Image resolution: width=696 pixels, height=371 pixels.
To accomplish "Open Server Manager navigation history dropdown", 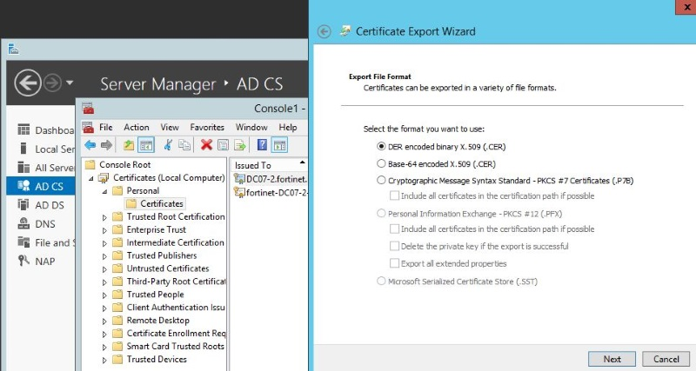I will tap(70, 83).
